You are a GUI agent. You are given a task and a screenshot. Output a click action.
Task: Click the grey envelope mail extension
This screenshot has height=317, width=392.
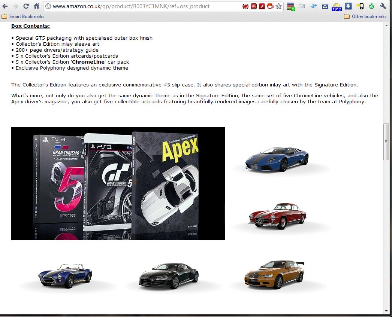pos(302,6)
